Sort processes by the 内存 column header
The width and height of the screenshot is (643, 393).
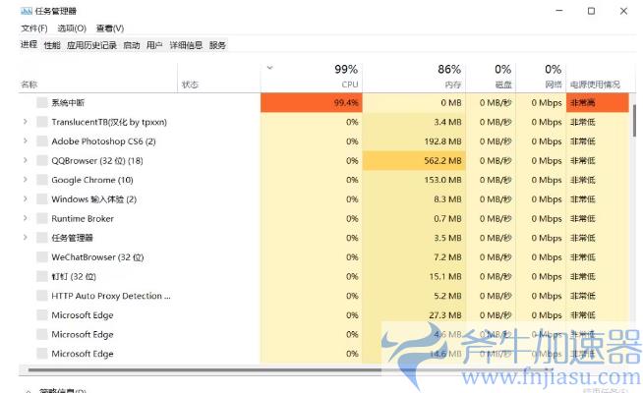click(x=448, y=77)
